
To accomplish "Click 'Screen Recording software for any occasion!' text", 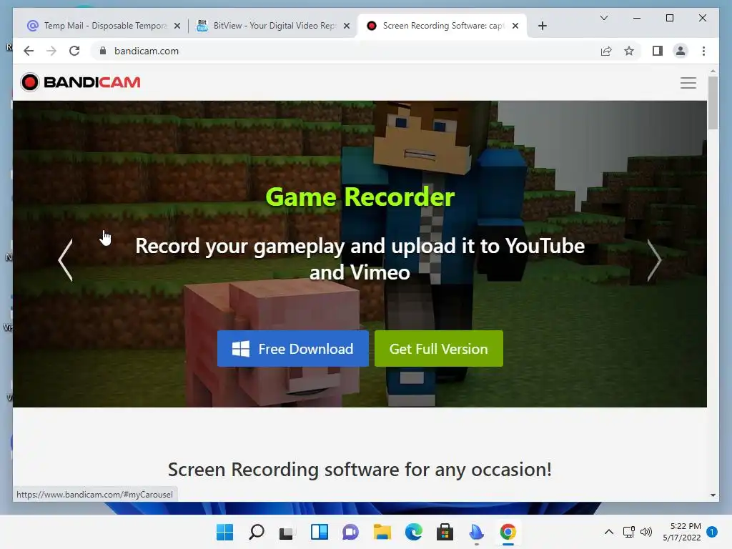I will point(360,470).
